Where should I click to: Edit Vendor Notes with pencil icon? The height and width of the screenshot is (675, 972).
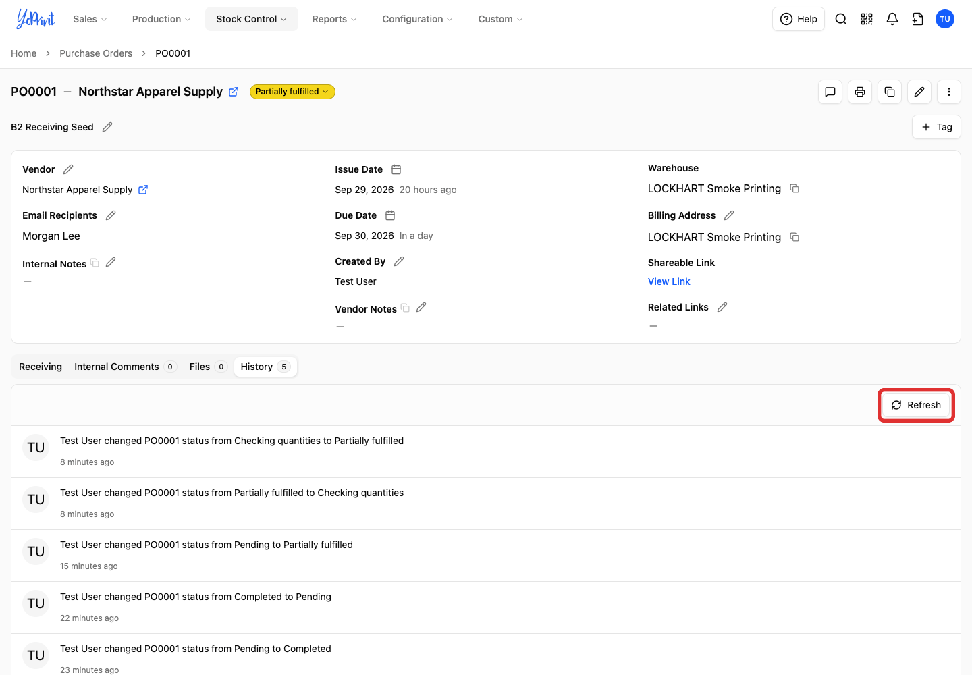(421, 307)
